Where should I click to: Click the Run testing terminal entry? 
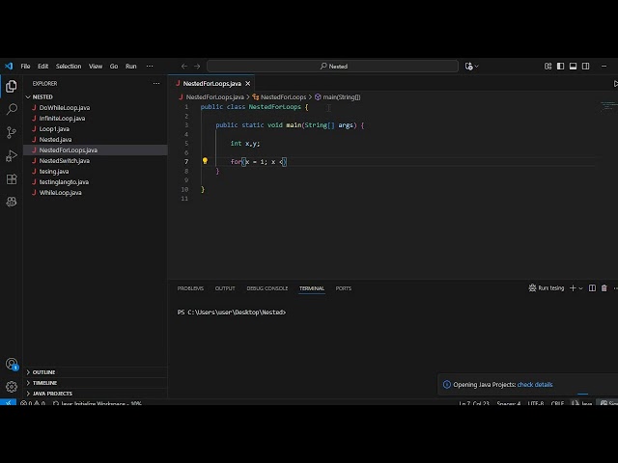[x=547, y=288]
